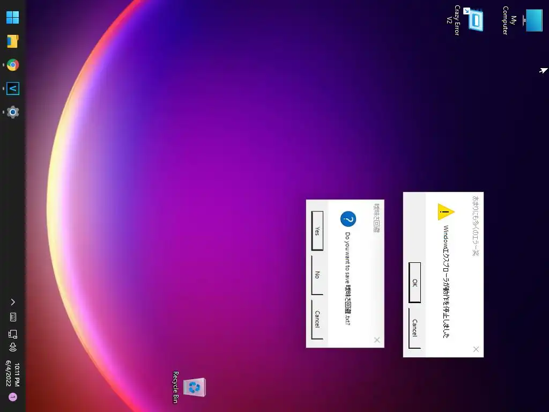Open the volume speaker tray icon
Viewport: 549px width, 412px height.
(x=13, y=347)
